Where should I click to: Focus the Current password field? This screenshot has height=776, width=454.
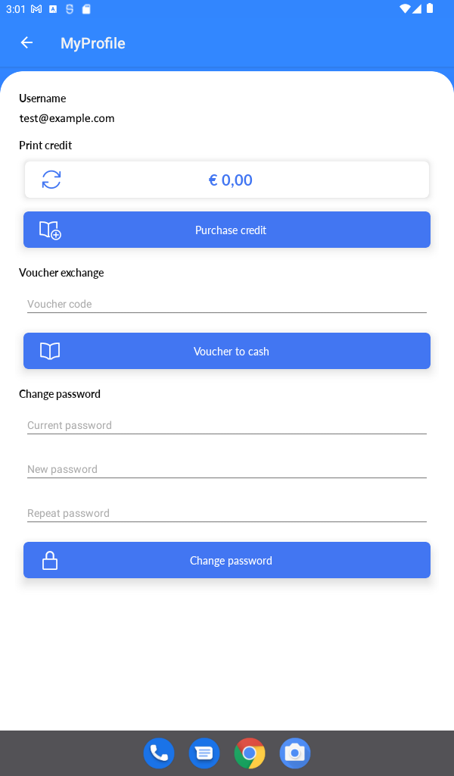[227, 425]
